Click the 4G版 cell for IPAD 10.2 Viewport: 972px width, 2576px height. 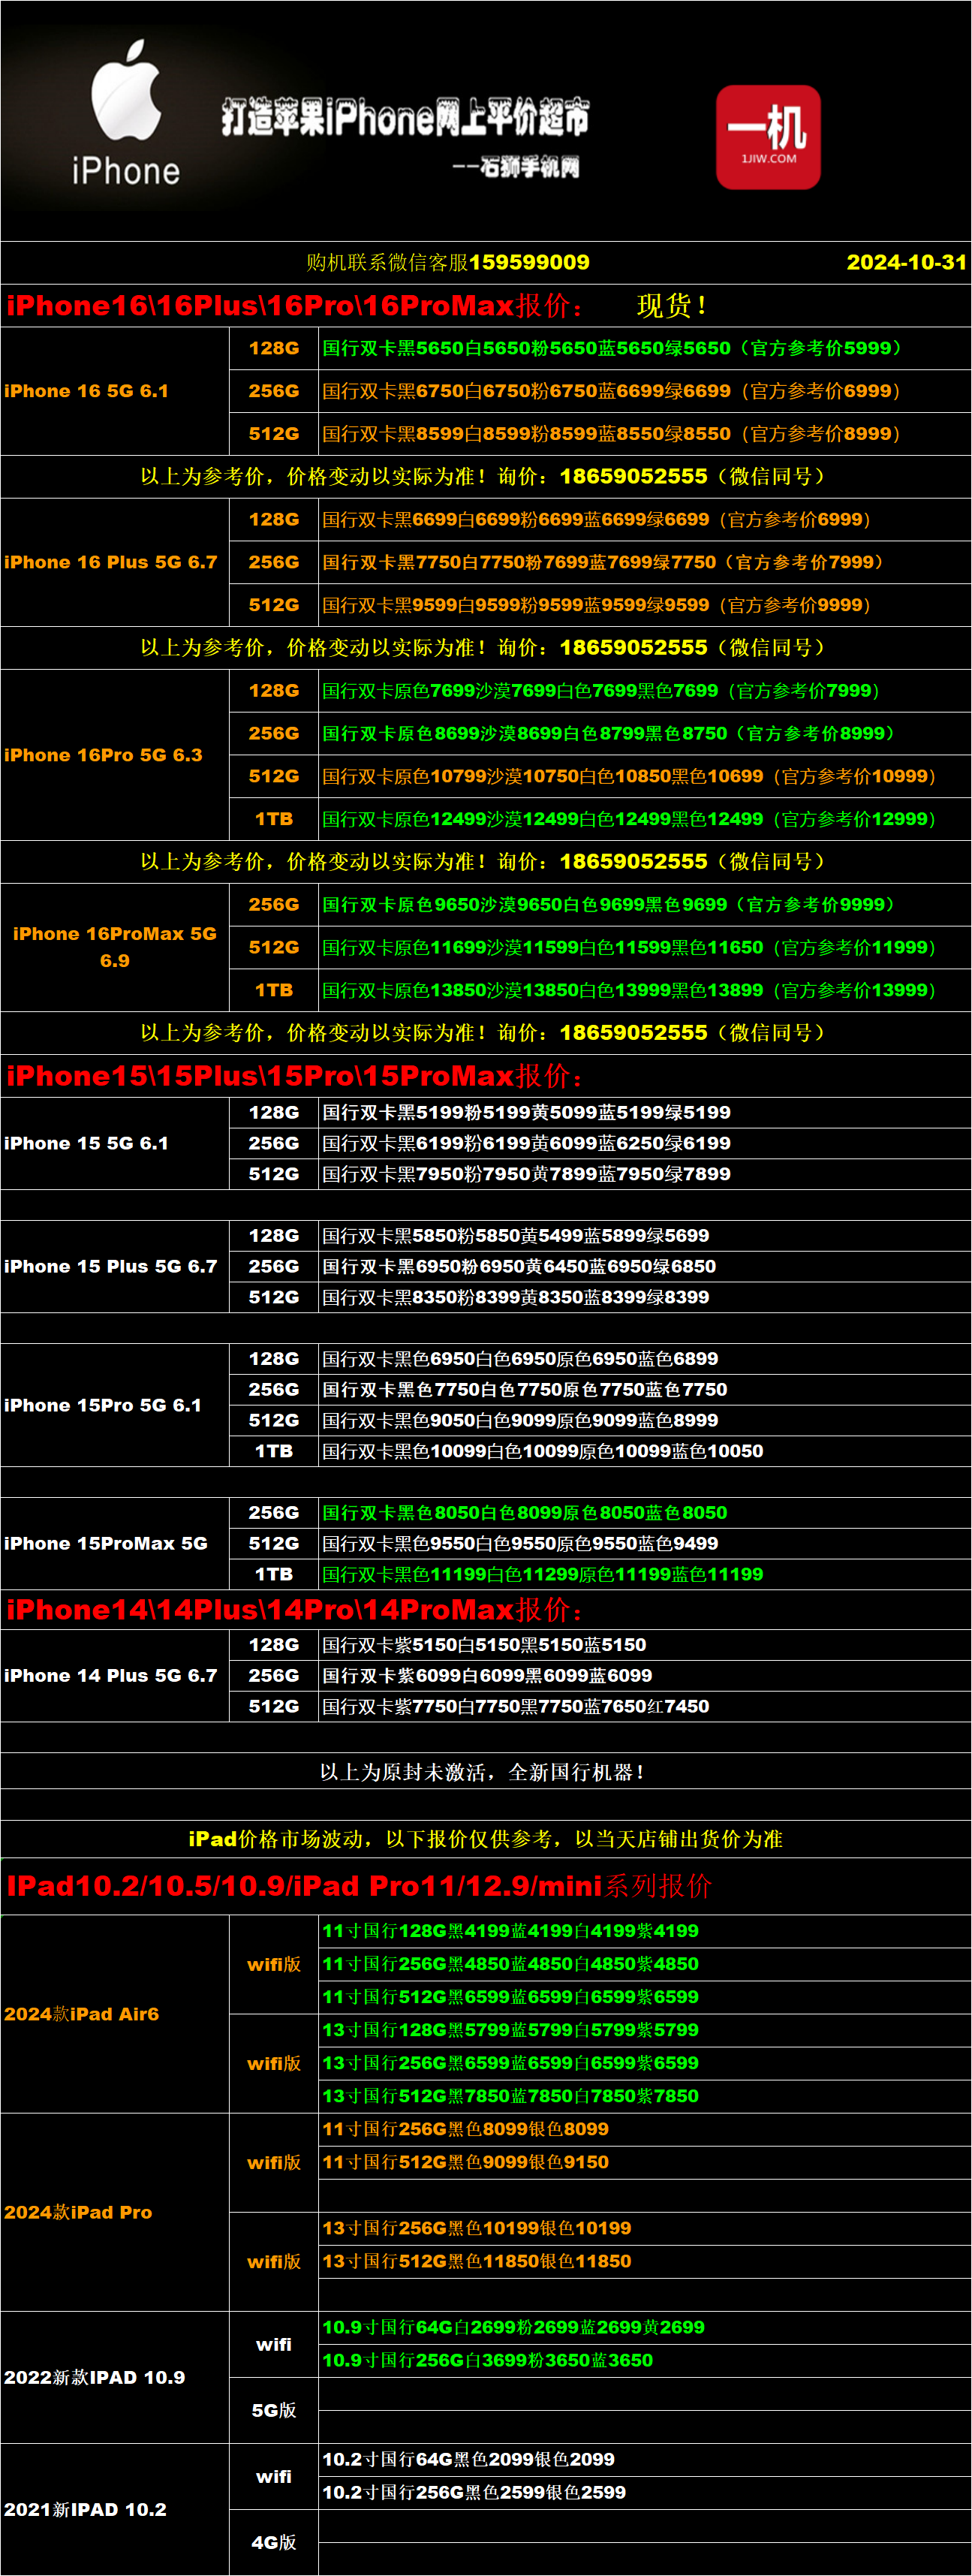[274, 2542]
